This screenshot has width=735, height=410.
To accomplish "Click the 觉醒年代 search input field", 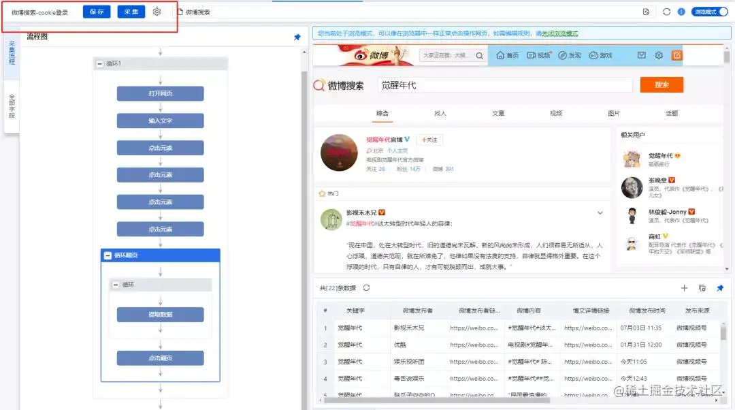I will click(505, 85).
